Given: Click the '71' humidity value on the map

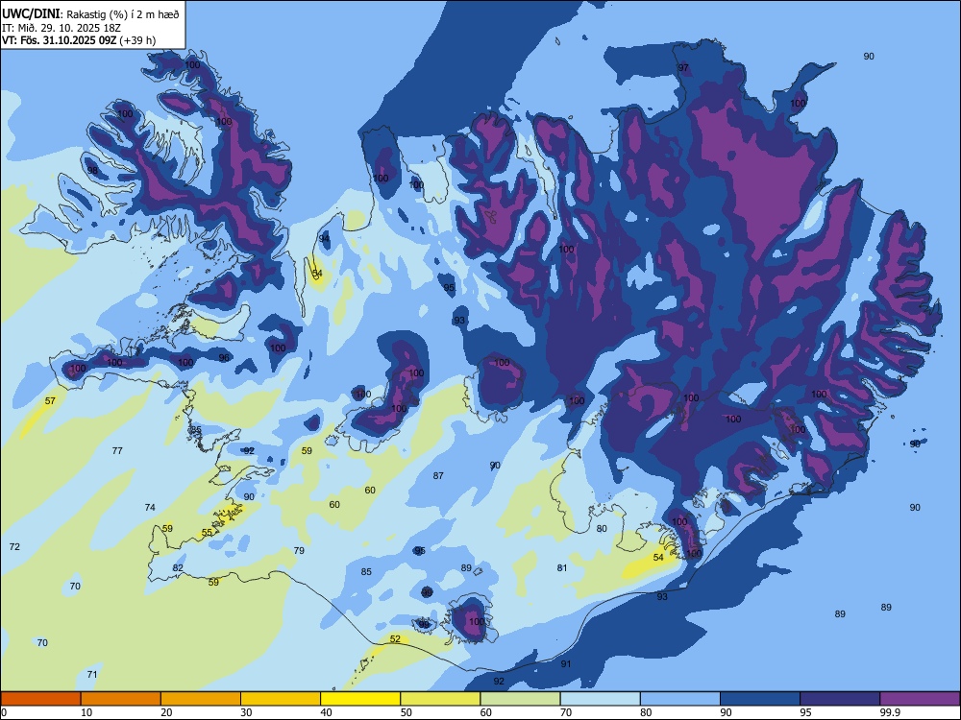Looking at the screenshot, I should pyautogui.click(x=92, y=675).
